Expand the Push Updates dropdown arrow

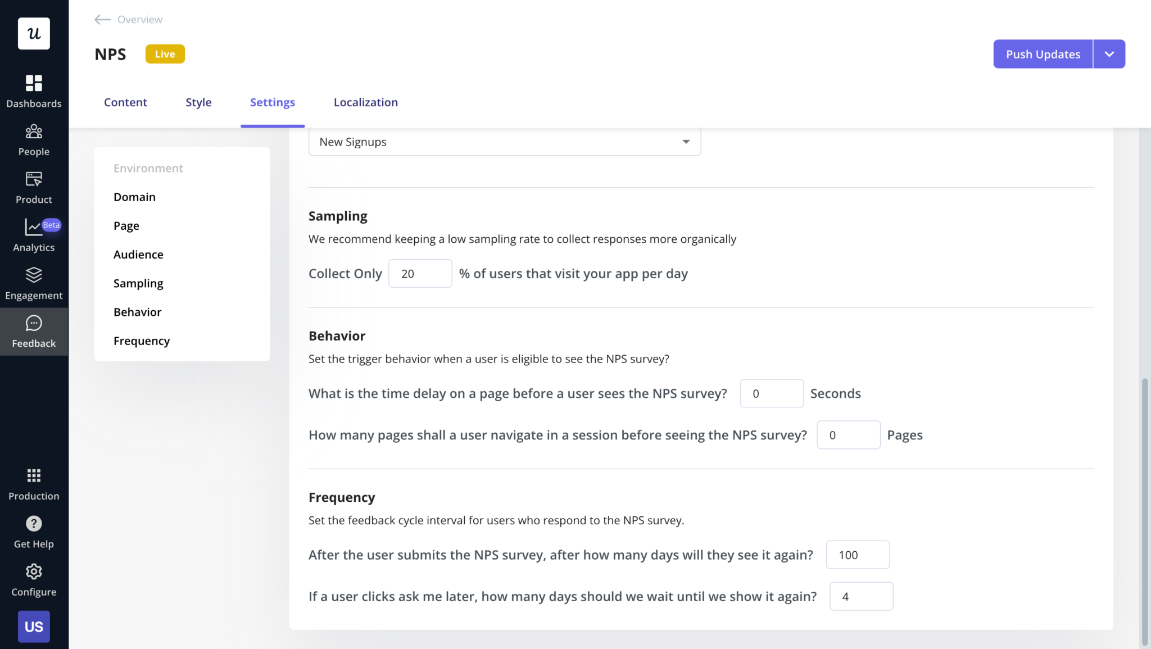pos(1109,54)
